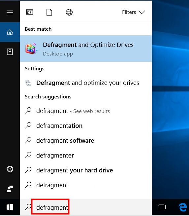Screen dimensions: 189x216
Task: Open Task View on the taskbar
Action: coord(162,207)
